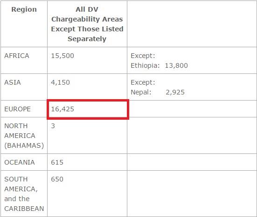Screen dimensions: 257x217
Task: Click the Except label in Africa row
Action: tap(143, 56)
